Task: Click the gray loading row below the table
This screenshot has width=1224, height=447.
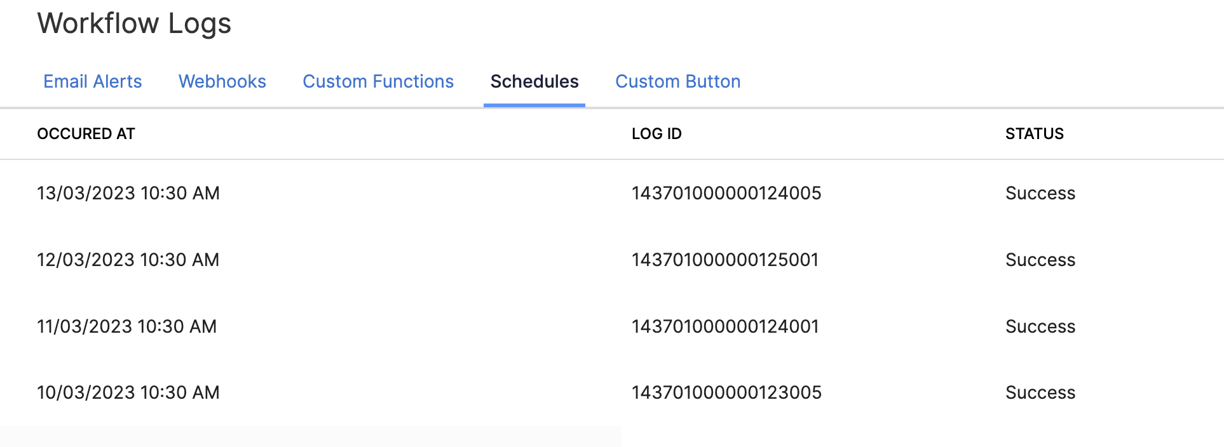Action: (310, 437)
